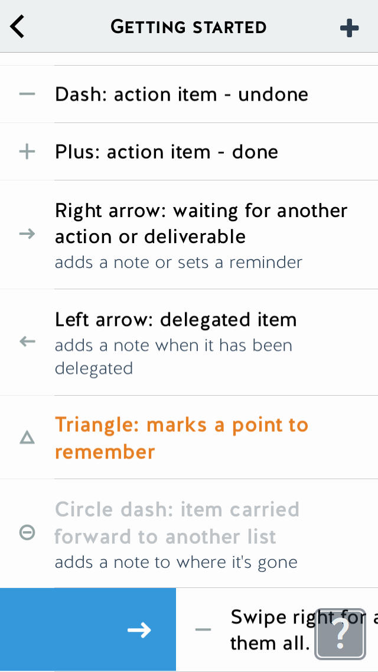The width and height of the screenshot is (378, 672).
Task: Tap the 'Getting Started' title
Action: coord(188,27)
